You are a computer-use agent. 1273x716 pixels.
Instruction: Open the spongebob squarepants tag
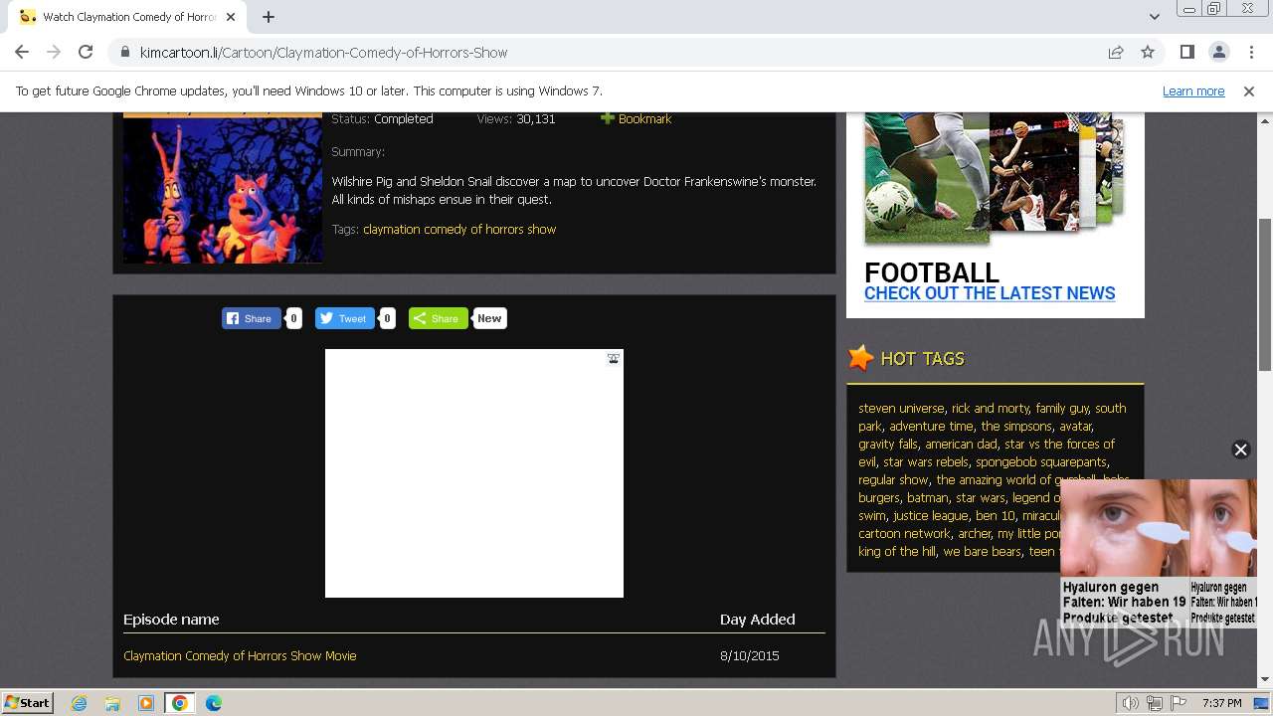[1040, 461]
